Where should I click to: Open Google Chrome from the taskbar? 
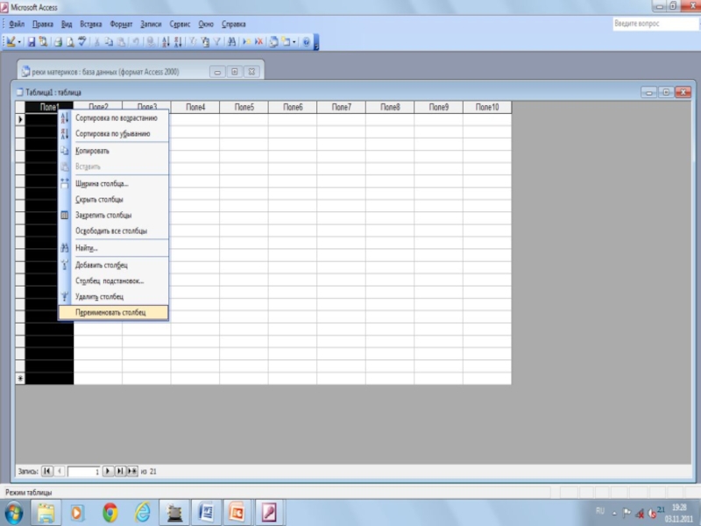coord(110,511)
